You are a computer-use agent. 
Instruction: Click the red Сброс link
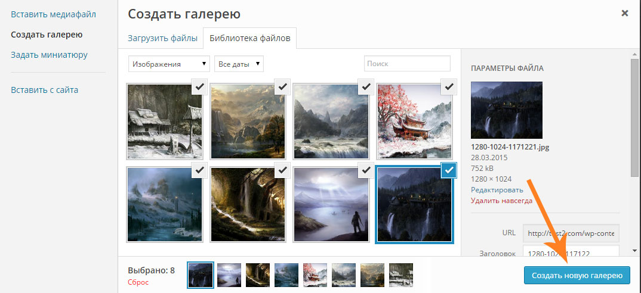click(138, 282)
